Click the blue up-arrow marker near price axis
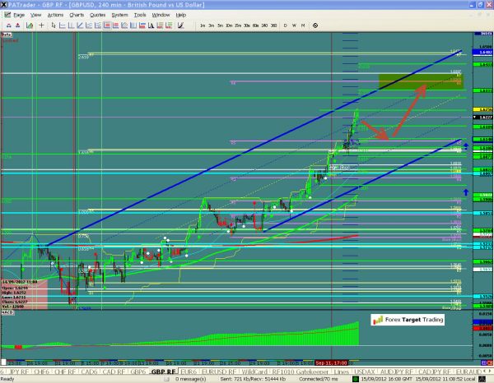Image resolution: width=494 pixels, height=383 pixels. (x=465, y=145)
